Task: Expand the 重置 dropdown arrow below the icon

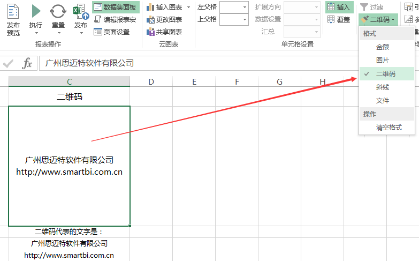Action: [x=59, y=33]
